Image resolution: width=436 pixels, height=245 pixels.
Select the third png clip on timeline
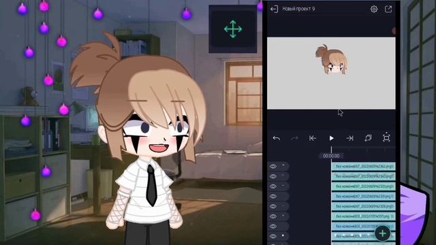pos(363,186)
